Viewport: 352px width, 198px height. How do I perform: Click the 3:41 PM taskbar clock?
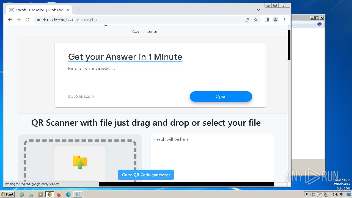(x=338, y=194)
